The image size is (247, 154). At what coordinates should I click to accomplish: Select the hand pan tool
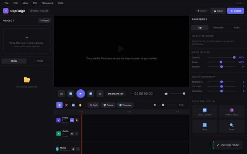click(x=80, y=105)
